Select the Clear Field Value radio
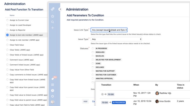 (x=8, y=45)
